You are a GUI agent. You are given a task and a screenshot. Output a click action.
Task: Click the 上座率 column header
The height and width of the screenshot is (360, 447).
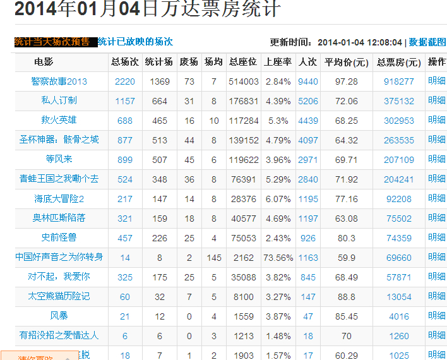coord(278,62)
